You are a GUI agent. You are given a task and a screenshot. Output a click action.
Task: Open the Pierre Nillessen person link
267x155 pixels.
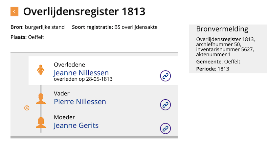(x=80, y=102)
